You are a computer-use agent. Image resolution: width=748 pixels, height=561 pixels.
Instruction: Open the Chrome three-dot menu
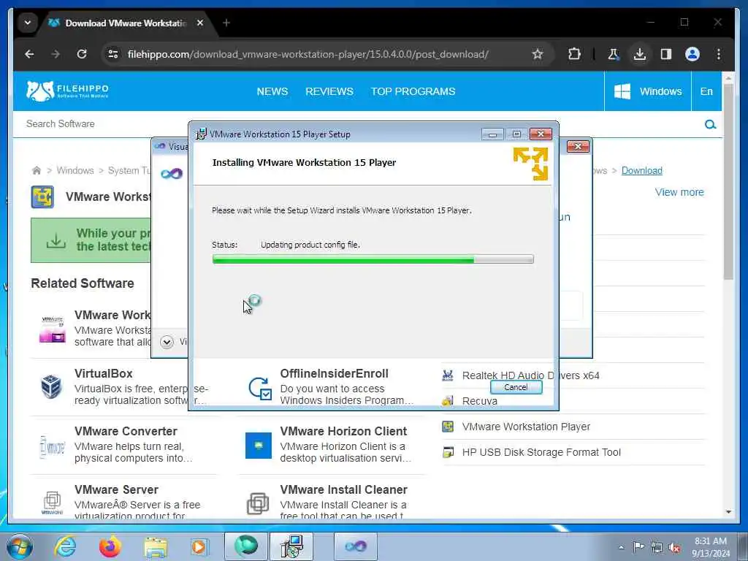(719, 54)
